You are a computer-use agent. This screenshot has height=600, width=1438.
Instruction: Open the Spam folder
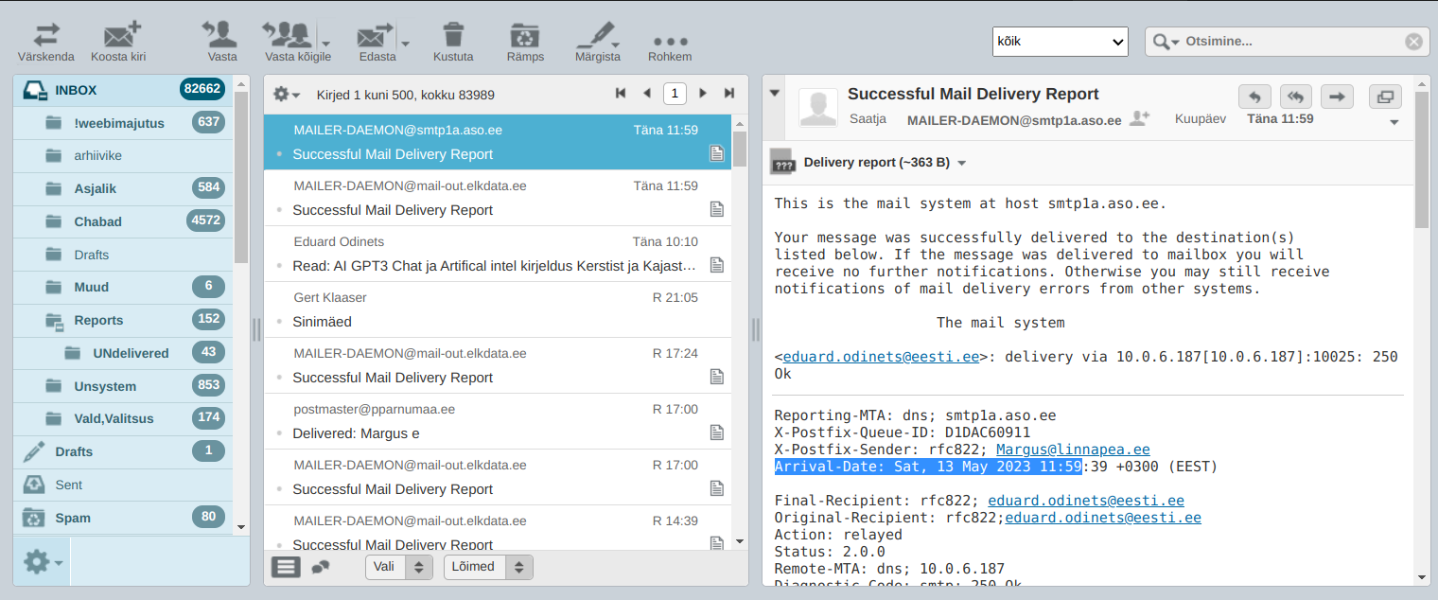122,518
